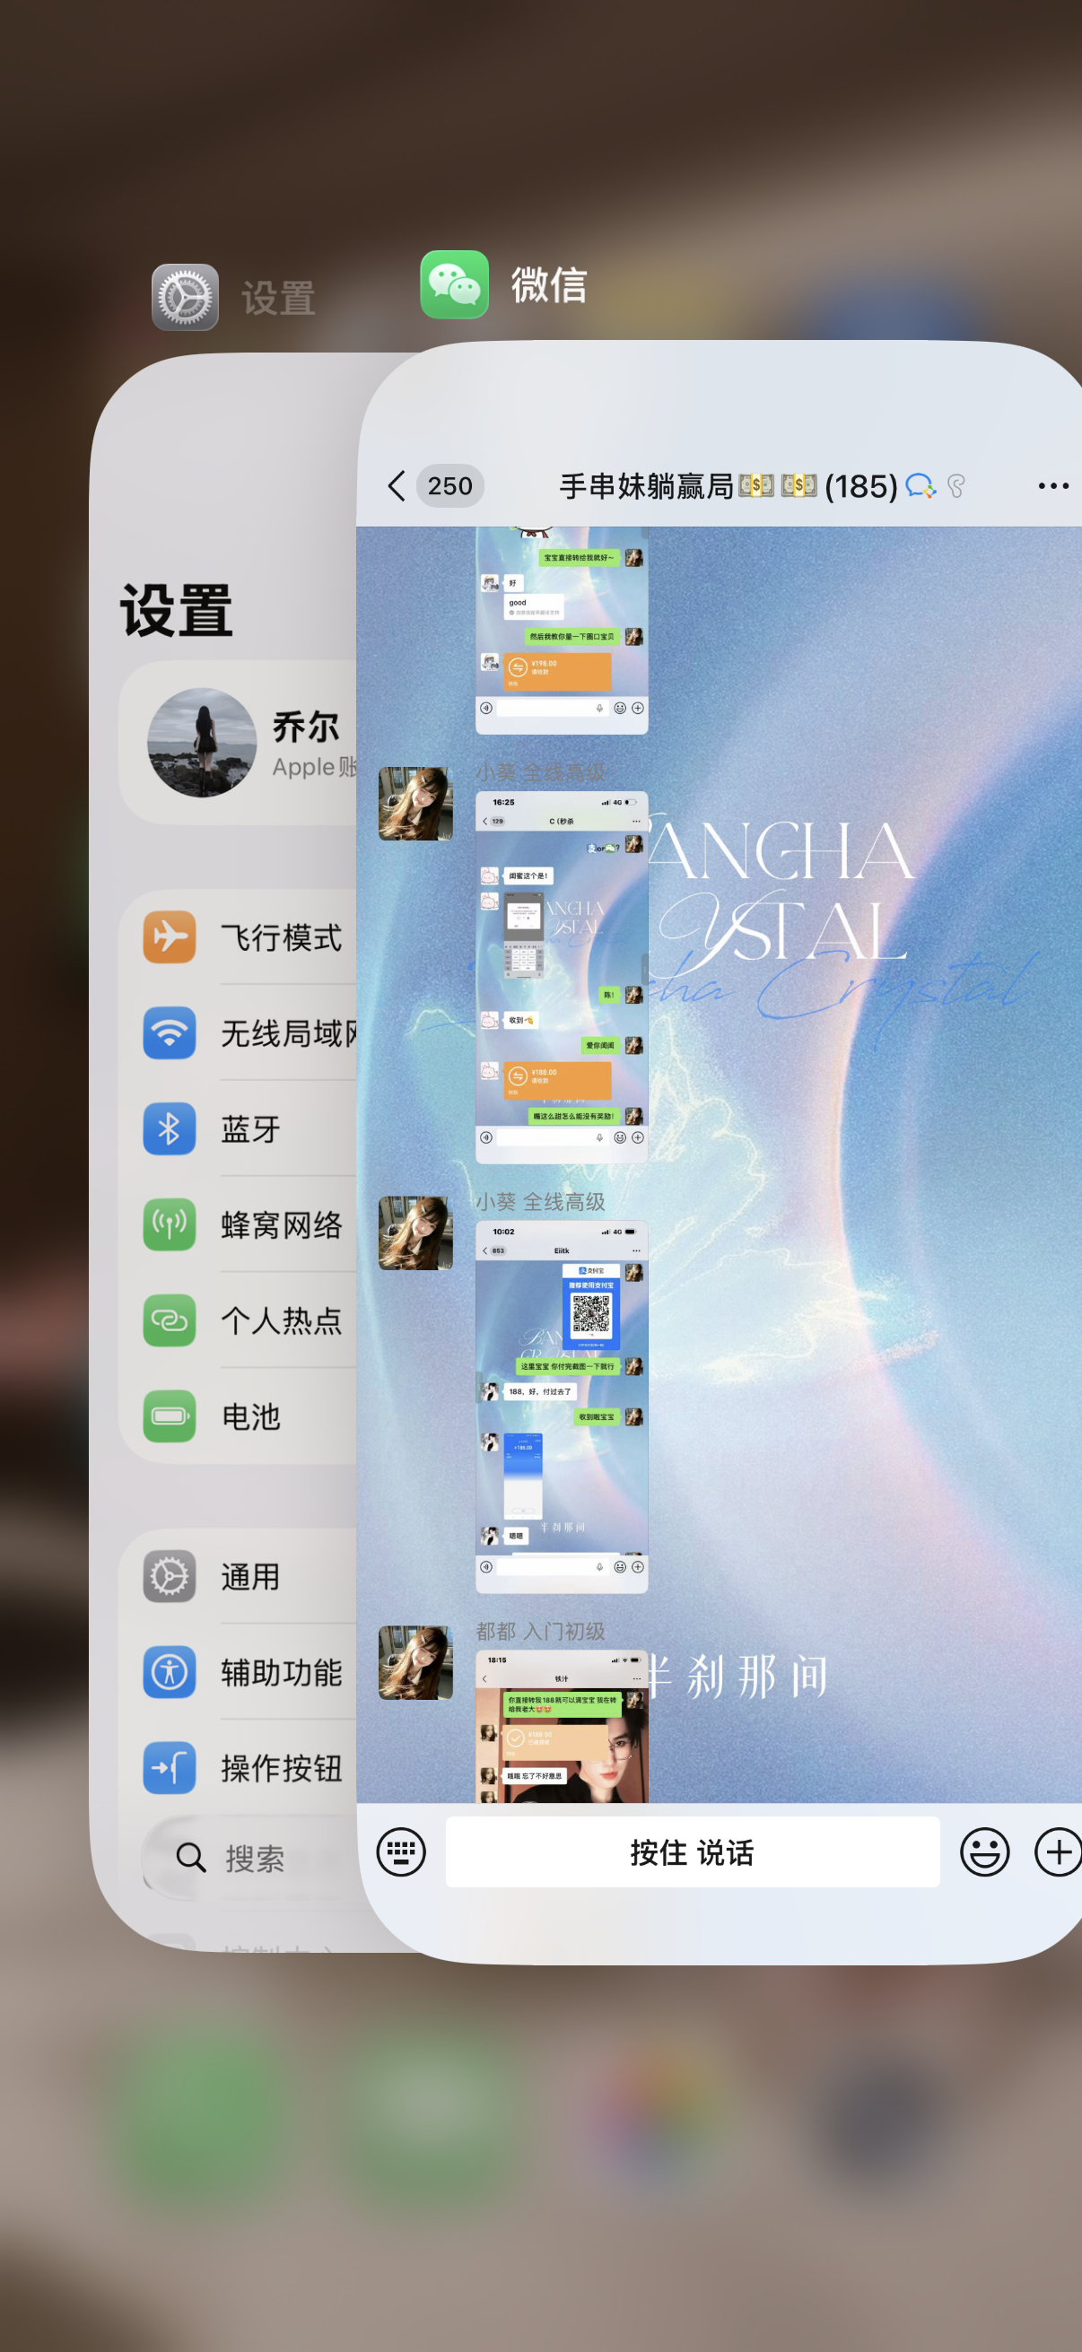This screenshot has width=1082, height=2352.
Task: Switch to keyboard input in WeChat
Action: [x=401, y=1851]
